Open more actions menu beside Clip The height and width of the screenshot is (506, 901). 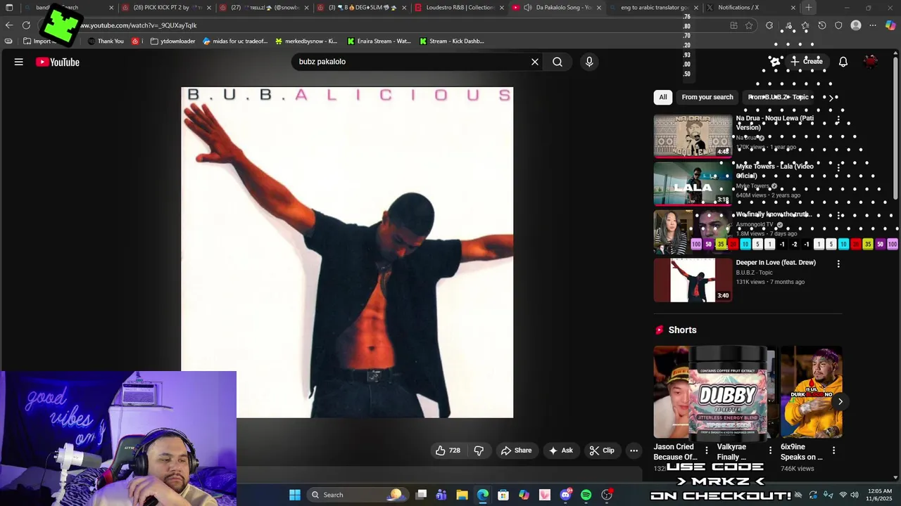(634, 450)
